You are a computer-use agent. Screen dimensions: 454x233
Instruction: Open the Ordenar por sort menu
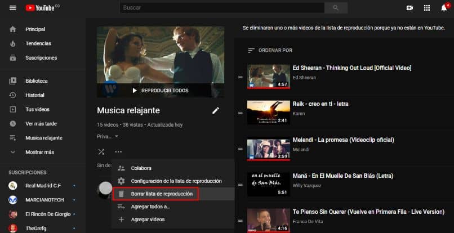tap(270, 50)
